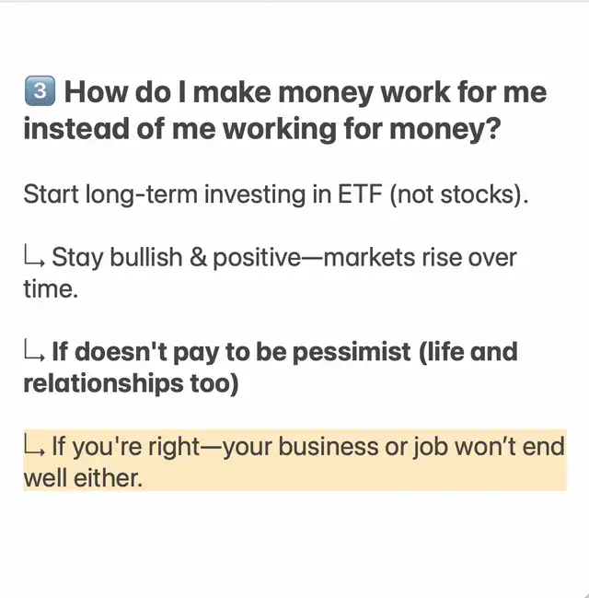Click the text 'Start long-term investing in ETF'
Image resolution: width=589 pixels, height=598 pixels.
click(202, 194)
